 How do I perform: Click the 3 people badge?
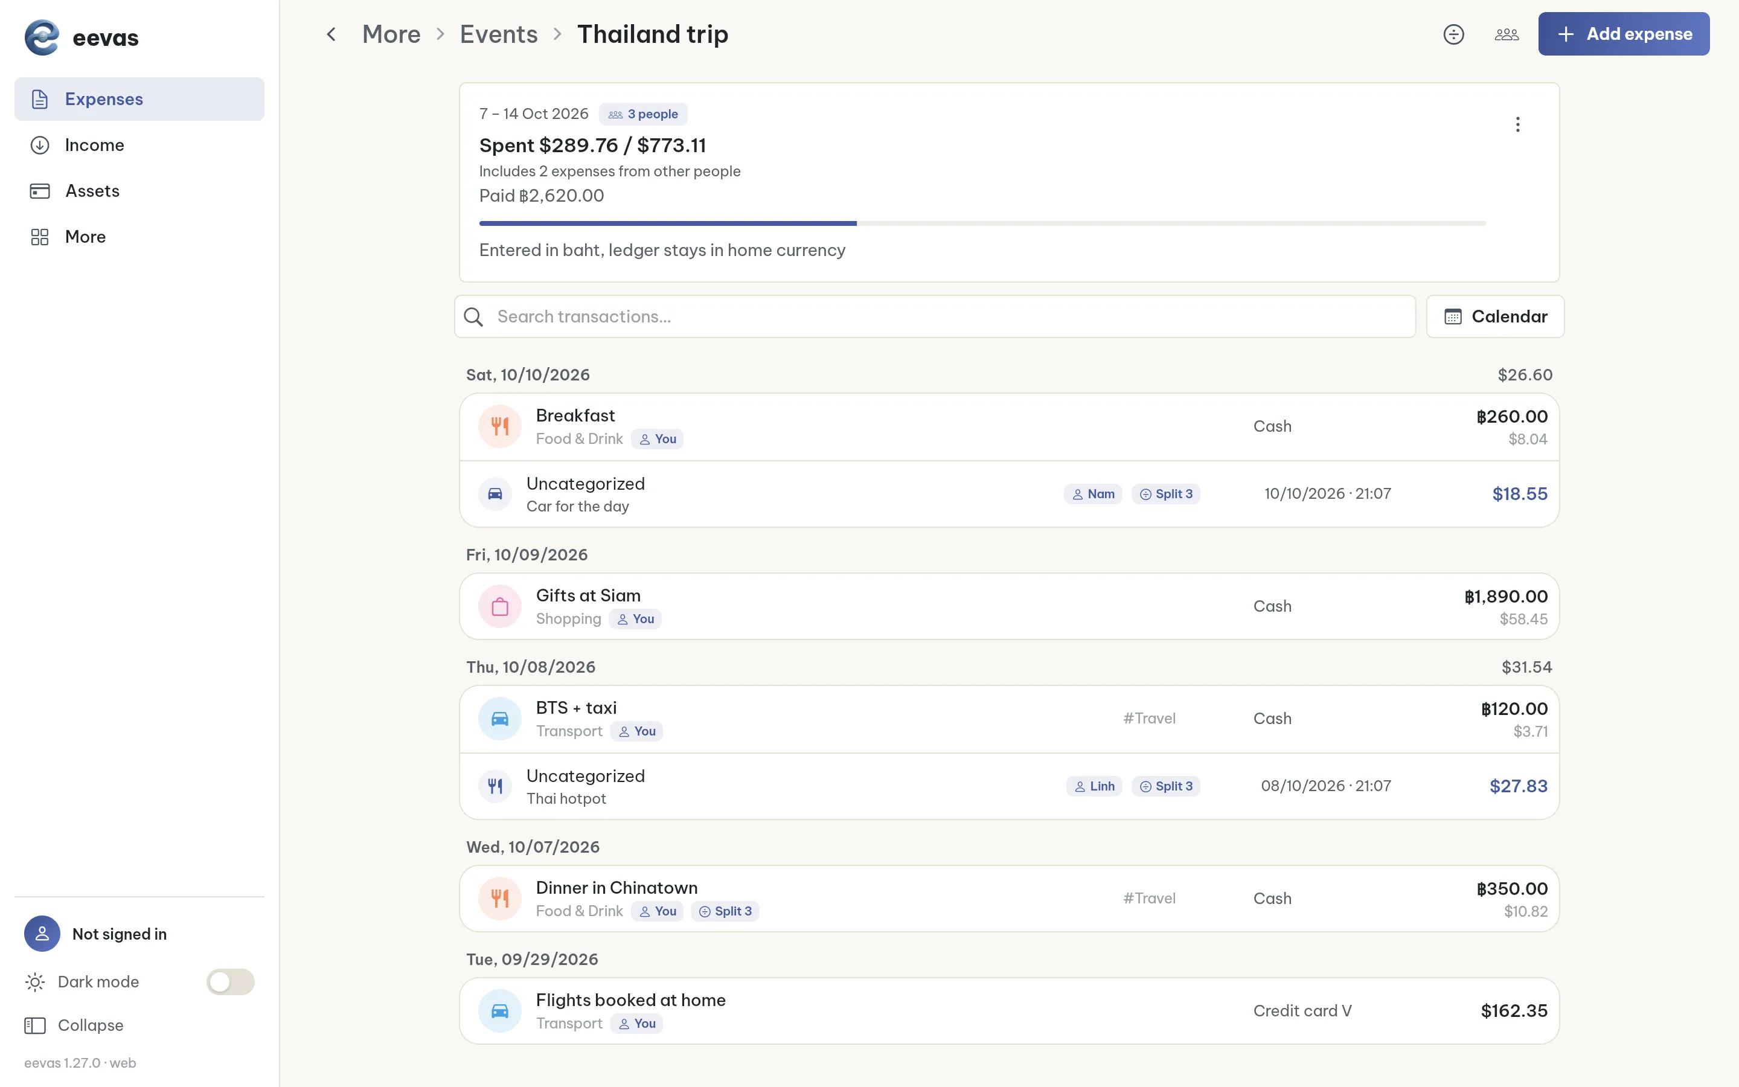tap(643, 114)
